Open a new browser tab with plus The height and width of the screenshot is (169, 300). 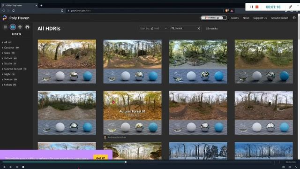(x=41, y=5)
